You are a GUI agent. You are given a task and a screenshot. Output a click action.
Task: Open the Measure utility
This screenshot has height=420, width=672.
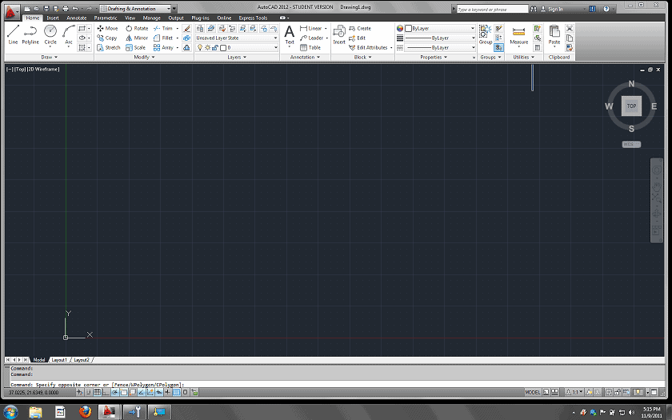518,34
